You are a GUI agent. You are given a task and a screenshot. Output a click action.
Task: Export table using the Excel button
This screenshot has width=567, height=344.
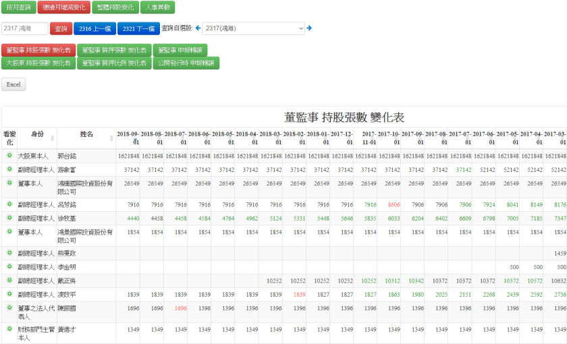tap(13, 85)
